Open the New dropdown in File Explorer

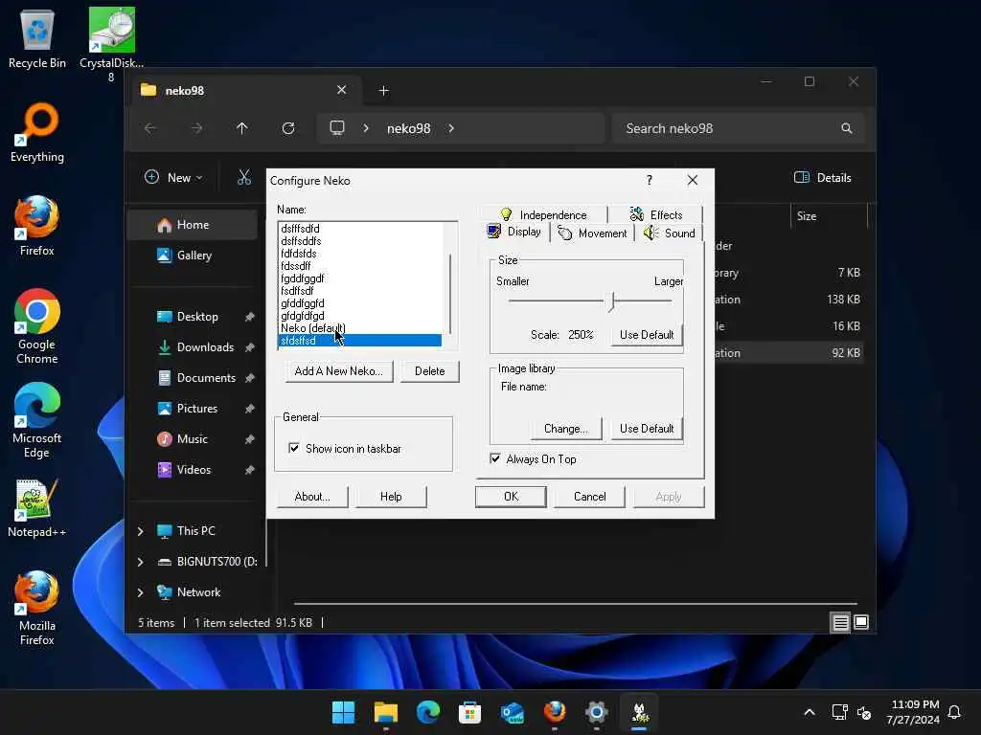tap(174, 177)
